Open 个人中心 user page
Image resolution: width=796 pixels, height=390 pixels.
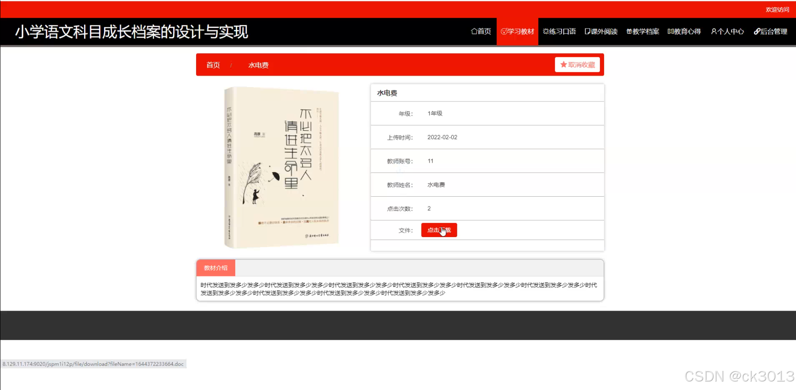point(727,31)
